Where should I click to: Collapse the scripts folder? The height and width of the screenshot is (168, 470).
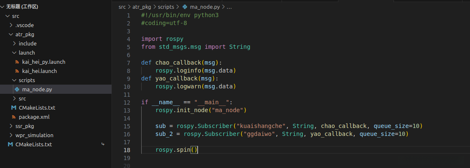point(14,80)
